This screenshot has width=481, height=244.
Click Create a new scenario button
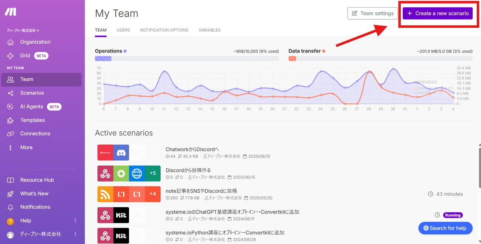pyautogui.click(x=438, y=13)
